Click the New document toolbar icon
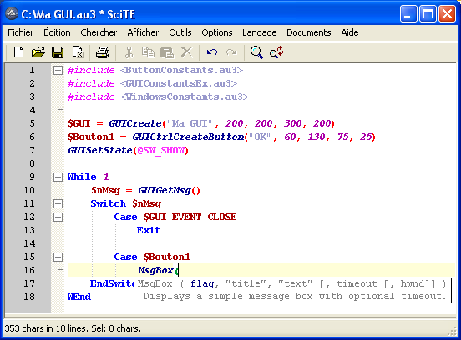Image resolution: width=461 pixels, height=340 pixels. [x=19, y=52]
